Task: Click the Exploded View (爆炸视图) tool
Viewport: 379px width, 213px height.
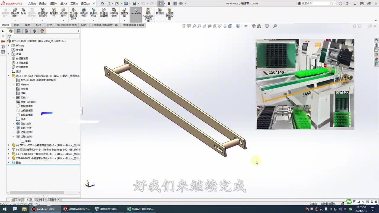Action: click(124, 13)
